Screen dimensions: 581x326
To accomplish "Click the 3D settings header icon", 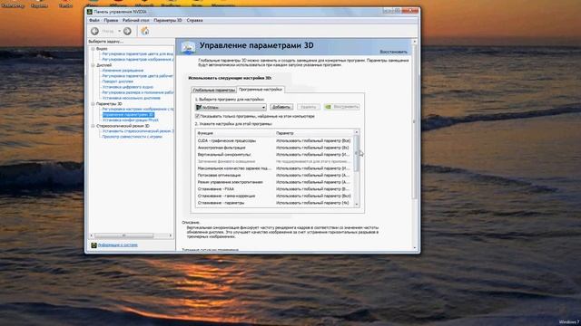I will 188,47.
